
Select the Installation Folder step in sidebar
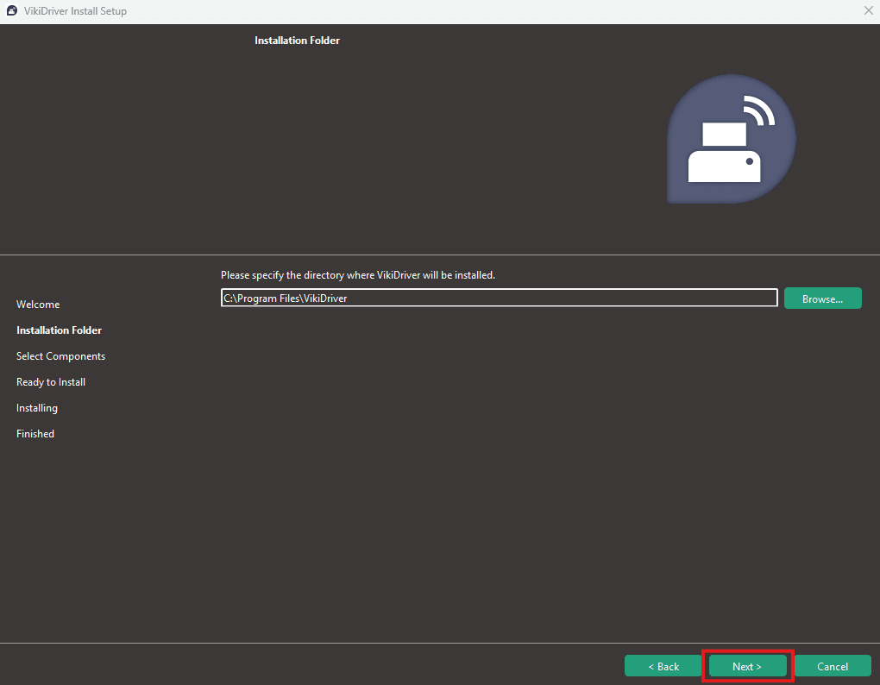(x=59, y=330)
